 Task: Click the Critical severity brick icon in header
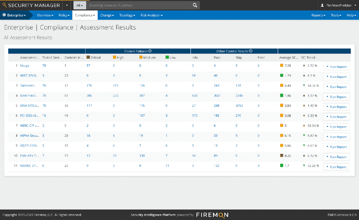[88, 57]
